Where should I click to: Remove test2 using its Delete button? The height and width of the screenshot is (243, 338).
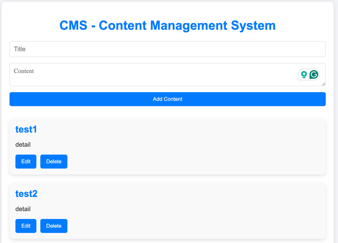click(x=54, y=226)
